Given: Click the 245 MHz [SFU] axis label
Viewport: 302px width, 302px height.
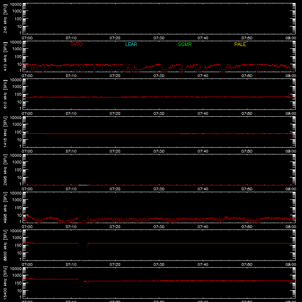Looking at the screenshot, I should coord(5,19).
